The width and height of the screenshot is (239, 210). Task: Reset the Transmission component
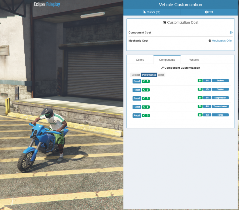(x=137, y=107)
